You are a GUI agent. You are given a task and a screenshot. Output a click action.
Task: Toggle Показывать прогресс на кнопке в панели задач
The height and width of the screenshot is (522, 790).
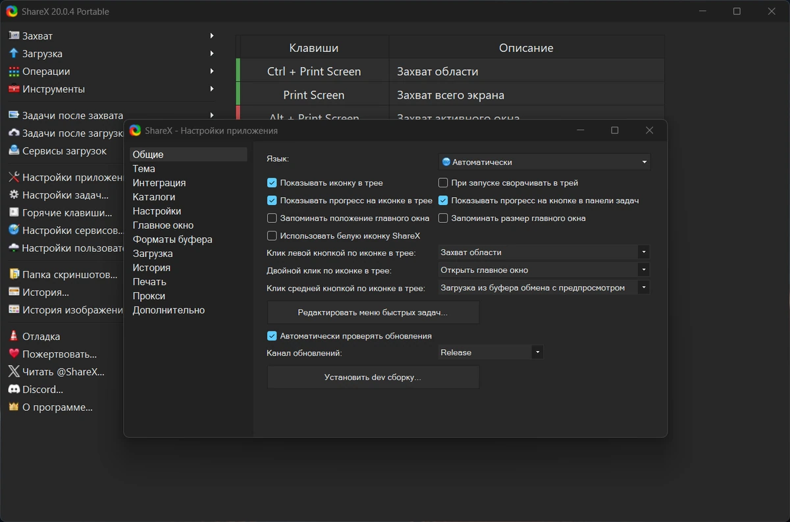coord(443,201)
